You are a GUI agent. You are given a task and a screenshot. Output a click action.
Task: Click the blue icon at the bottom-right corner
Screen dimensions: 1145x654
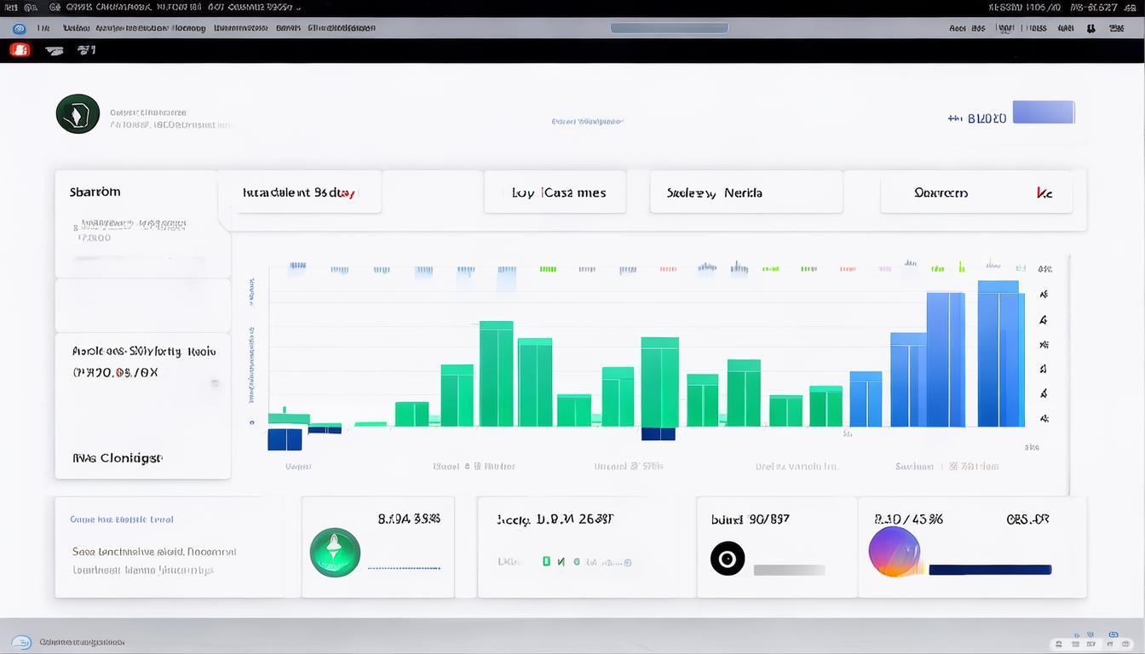pyautogui.click(x=1113, y=635)
